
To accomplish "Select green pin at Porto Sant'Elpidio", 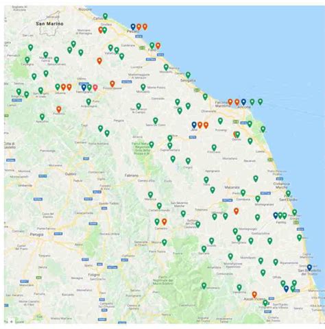I will pyautogui.click(x=289, y=194).
